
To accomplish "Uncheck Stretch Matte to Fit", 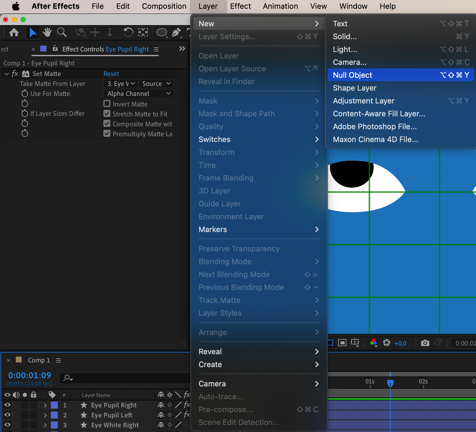I will 107,114.
